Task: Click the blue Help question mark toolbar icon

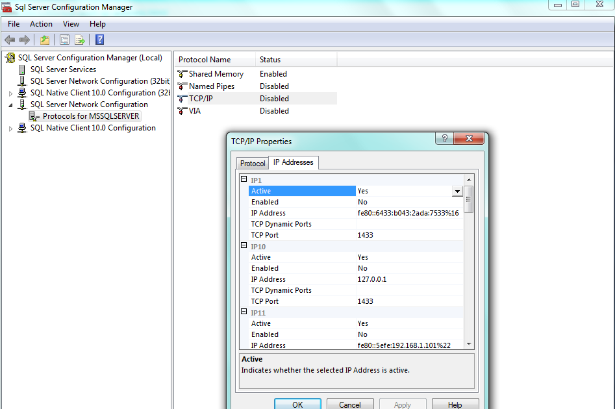Action: coord(99,40)
